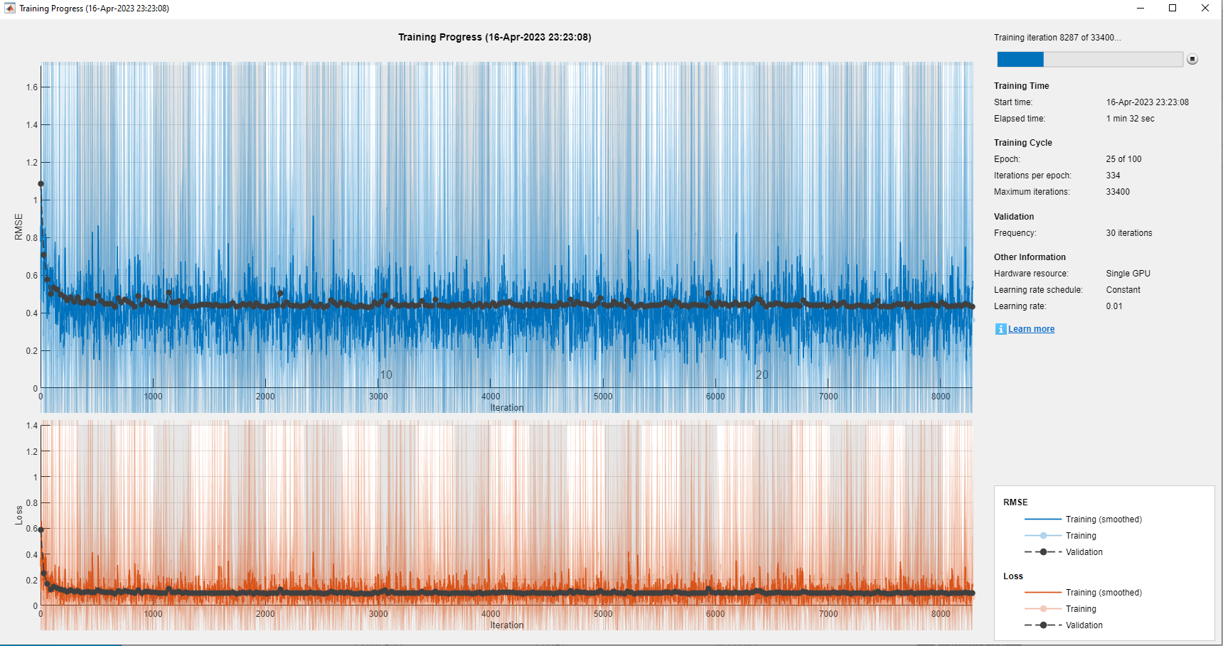Viewport: 1223px width, 646px height.
Task: Click Loss Training (smoothed) legend line
Action: click(x=1043, y=593)
